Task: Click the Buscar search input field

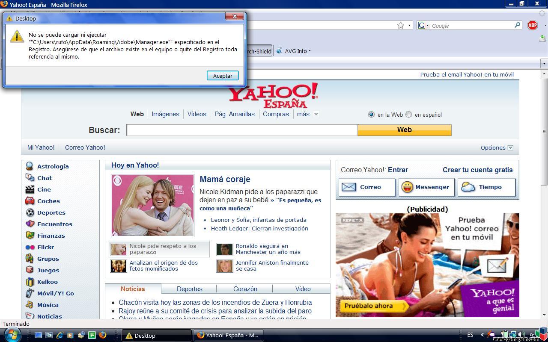Action: (x=242, y=130)
